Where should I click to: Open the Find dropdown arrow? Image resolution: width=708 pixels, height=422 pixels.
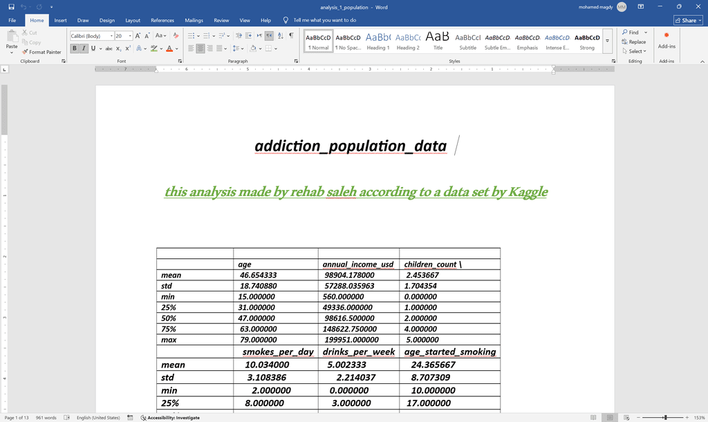(x=646, y=32)
